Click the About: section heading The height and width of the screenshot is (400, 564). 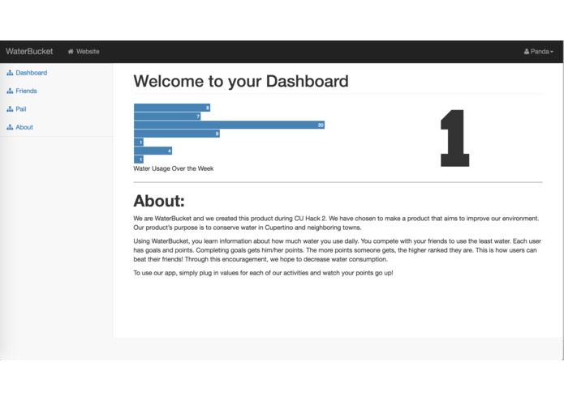pyautogui.click(x=159, y=201)
